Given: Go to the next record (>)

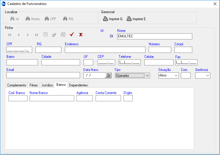Looking at the screenshot, I should [27, 35].
